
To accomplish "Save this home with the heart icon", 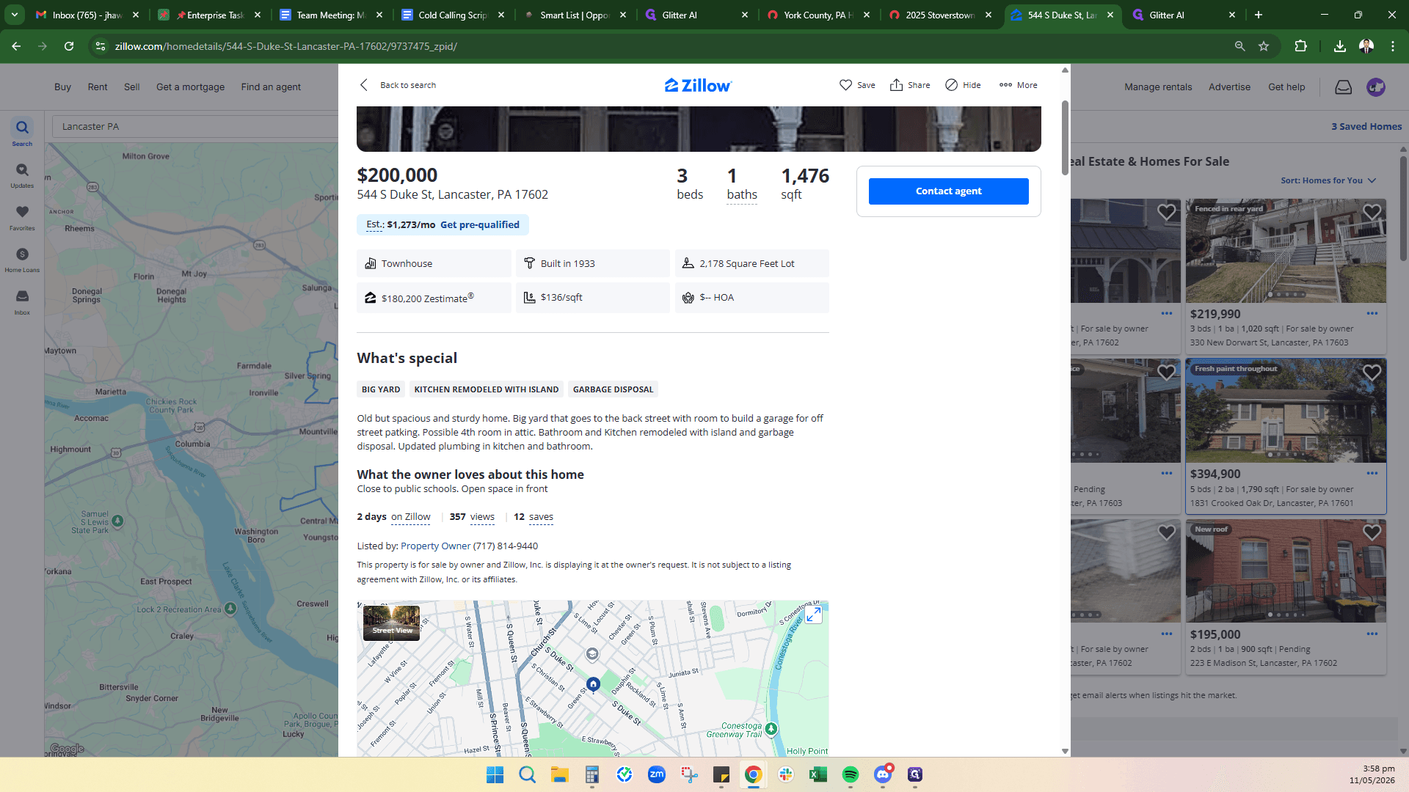I will 856,85.
